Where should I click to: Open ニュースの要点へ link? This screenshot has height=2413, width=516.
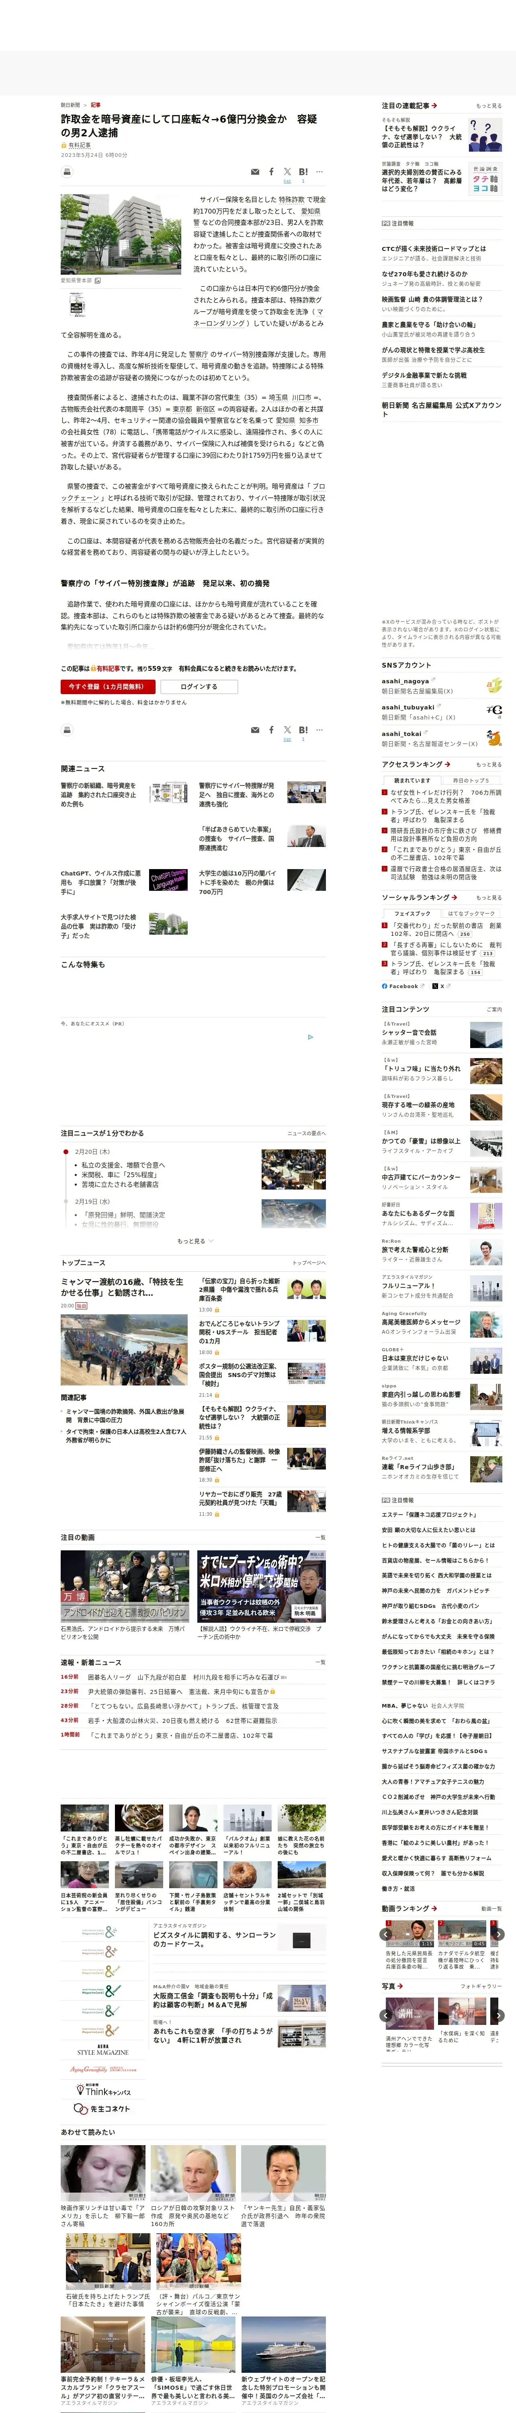click(306, 1133)
